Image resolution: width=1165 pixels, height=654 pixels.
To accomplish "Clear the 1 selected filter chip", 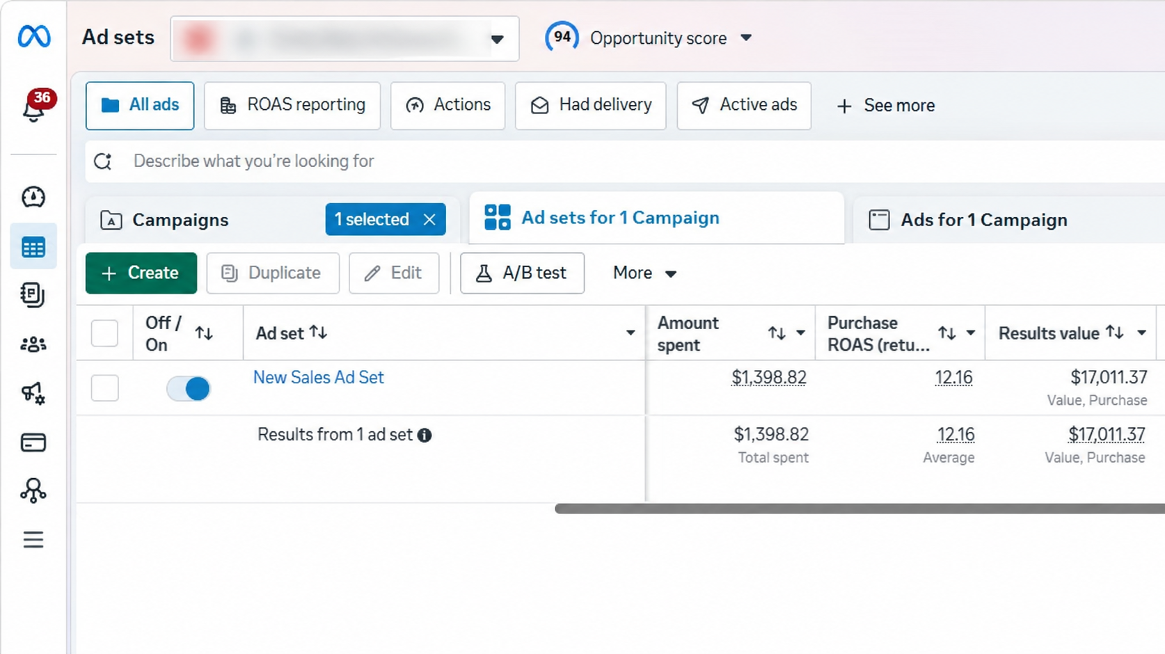I will [430, 220].
